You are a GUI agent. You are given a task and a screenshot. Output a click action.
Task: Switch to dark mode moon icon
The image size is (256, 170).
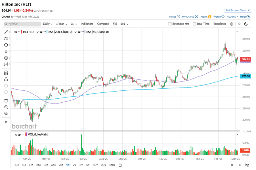click(x=246, y=24)
